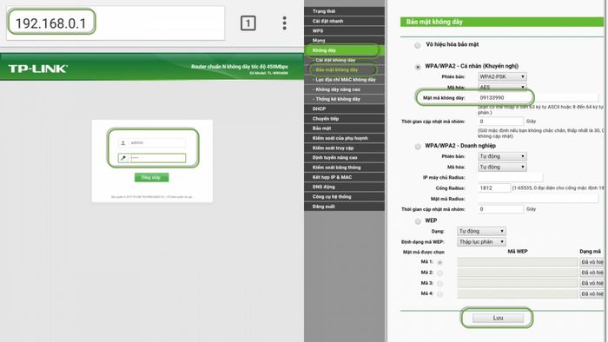Open WEP Dạng Tự động dropdown
Image resolution: width=608 pixels, height=342 pixels.
click(481, 231)
